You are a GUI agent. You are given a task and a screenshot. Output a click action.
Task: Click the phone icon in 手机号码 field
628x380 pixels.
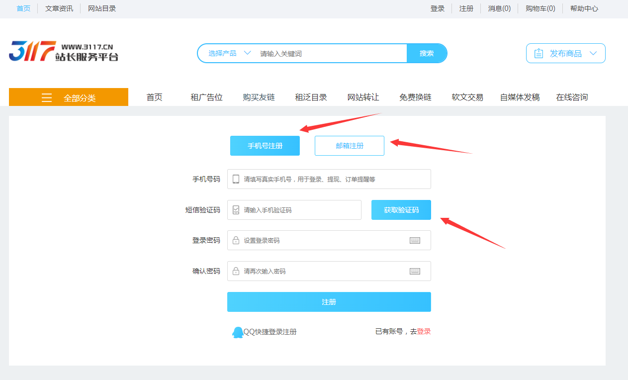[236, 180]
